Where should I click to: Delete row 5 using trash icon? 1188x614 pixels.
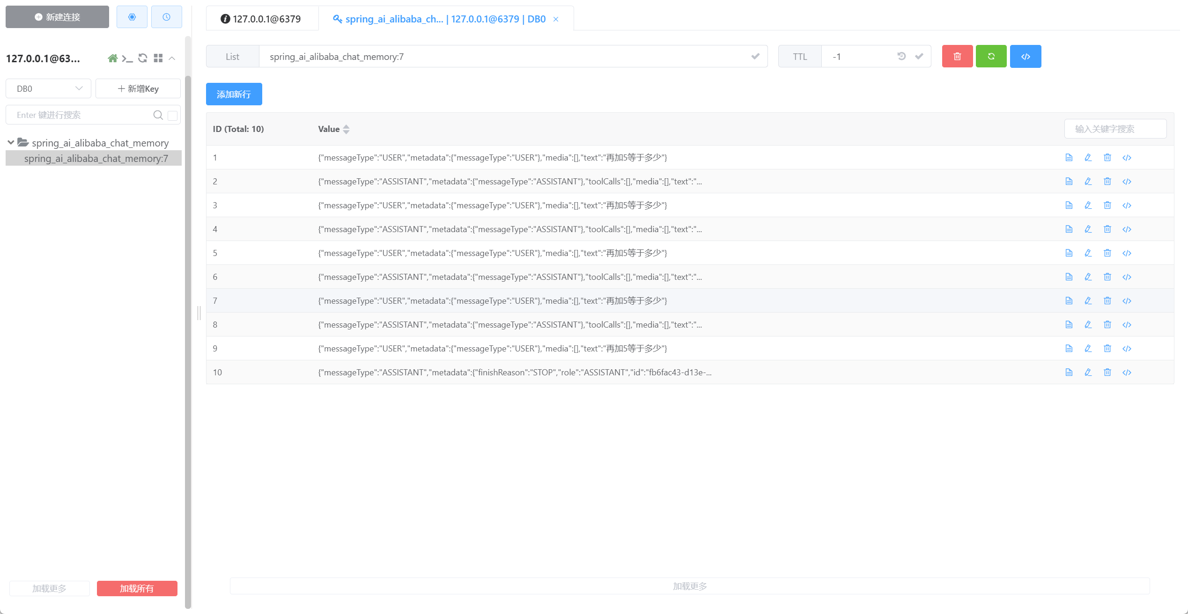(x=1107, y=253)
